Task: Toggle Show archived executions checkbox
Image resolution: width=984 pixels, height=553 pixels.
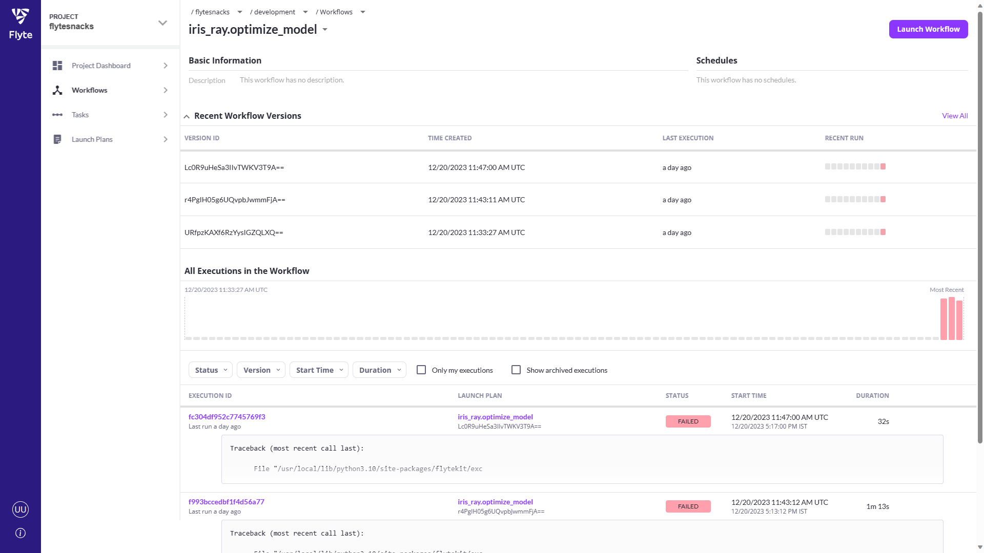Action: pyautogui.click(x=516, y=370)
